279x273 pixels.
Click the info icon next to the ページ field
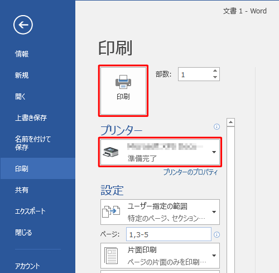(x=217, y=234)
